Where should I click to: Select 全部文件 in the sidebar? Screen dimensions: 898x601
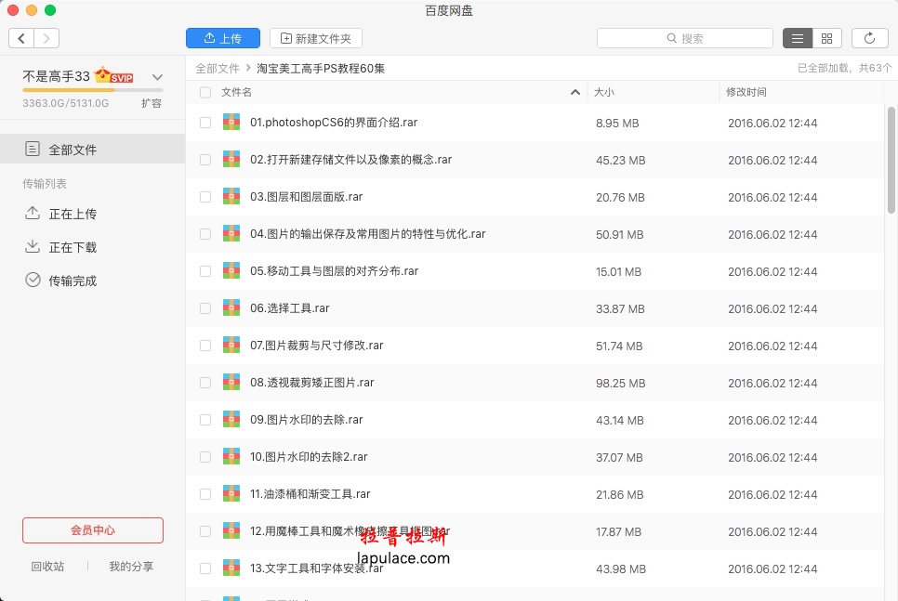73,150
